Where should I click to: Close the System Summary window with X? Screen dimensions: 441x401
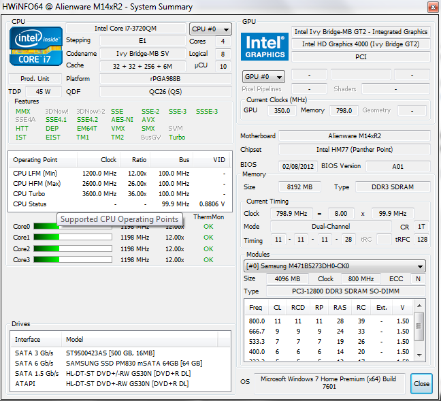(x=433, y=7)
